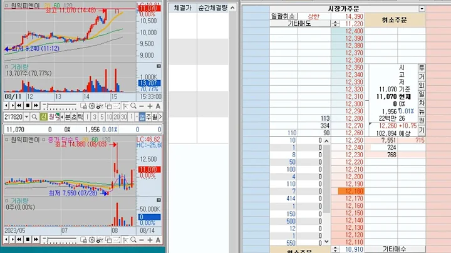451x253 pixels.
Task: Click 기타매도 sell button
Action: (299, 24)
